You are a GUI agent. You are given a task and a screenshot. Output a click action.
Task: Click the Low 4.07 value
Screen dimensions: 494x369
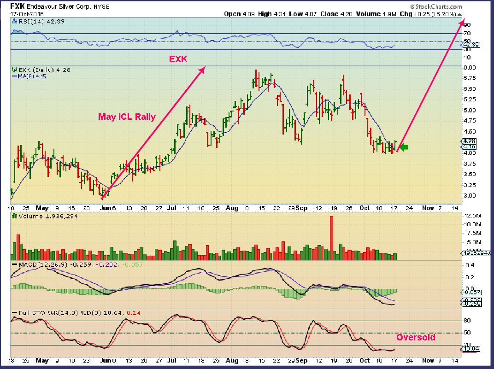pyautogui.click(x=303, y=14)
